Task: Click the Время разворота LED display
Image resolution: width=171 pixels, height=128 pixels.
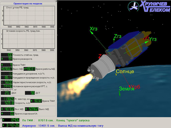Action: [7, 59]
